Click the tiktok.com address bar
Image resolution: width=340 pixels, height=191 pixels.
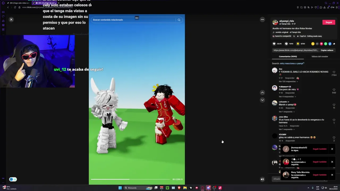coord(47,7)
